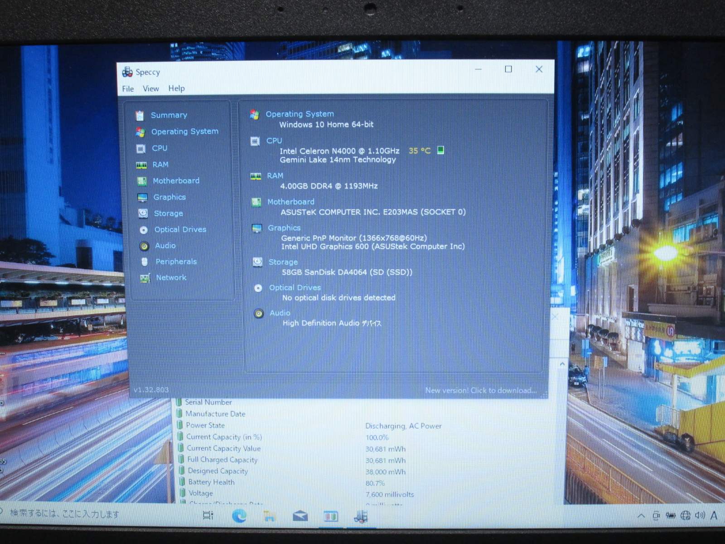Click the RAM heading in summary pane

(275, 175)
